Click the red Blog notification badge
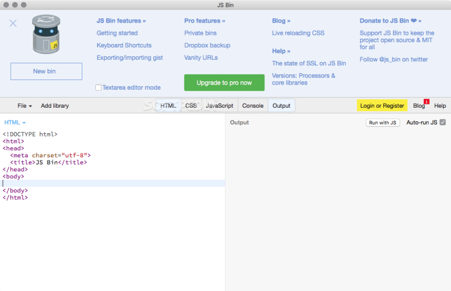 pyautogui.click(x=427, y=102)
